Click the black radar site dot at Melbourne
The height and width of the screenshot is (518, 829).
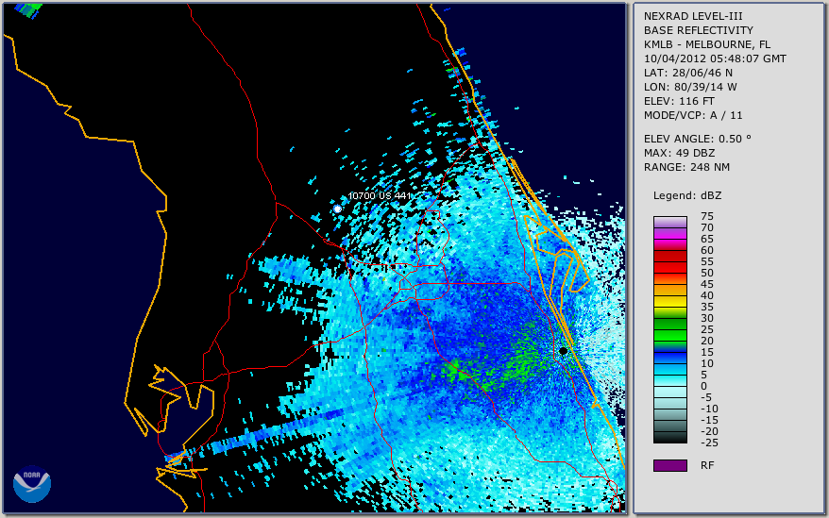(563, 351)
